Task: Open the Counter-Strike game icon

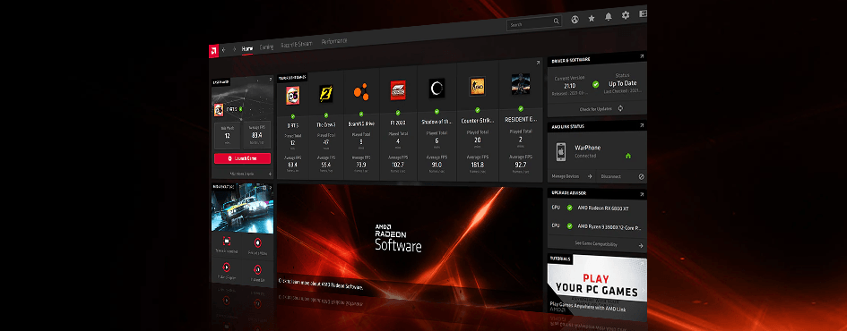Action: [476, 85]
